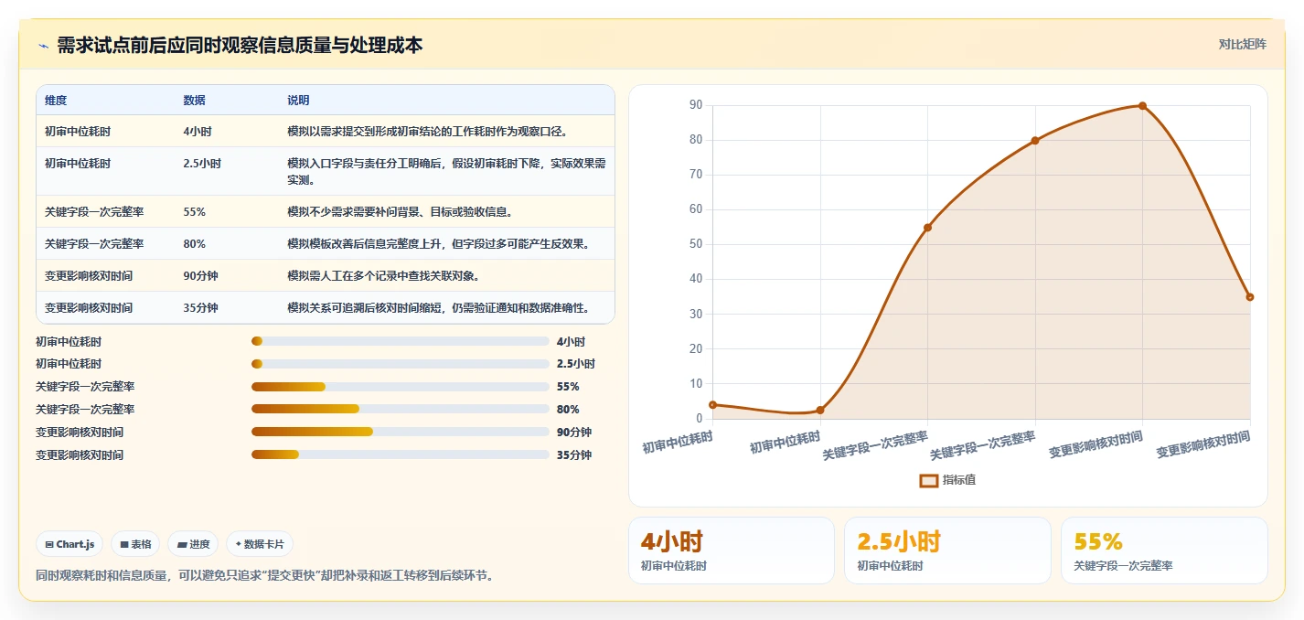Click the y-axis label 50

(x=696, y=244)
